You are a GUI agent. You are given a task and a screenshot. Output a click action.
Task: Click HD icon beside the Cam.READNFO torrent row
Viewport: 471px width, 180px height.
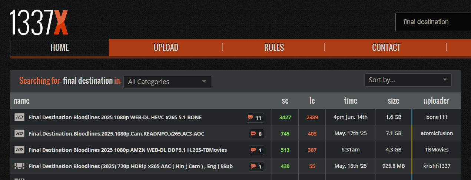[19, 133]
